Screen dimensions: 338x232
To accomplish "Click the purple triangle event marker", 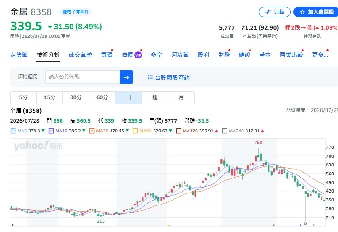I will [300, 225].
